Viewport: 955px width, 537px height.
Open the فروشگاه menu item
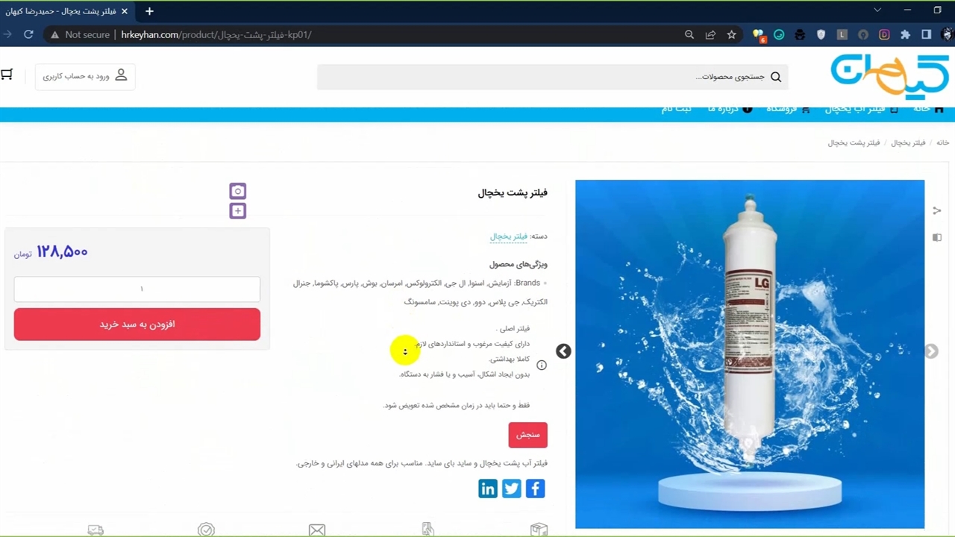click(x=788, y=109)
